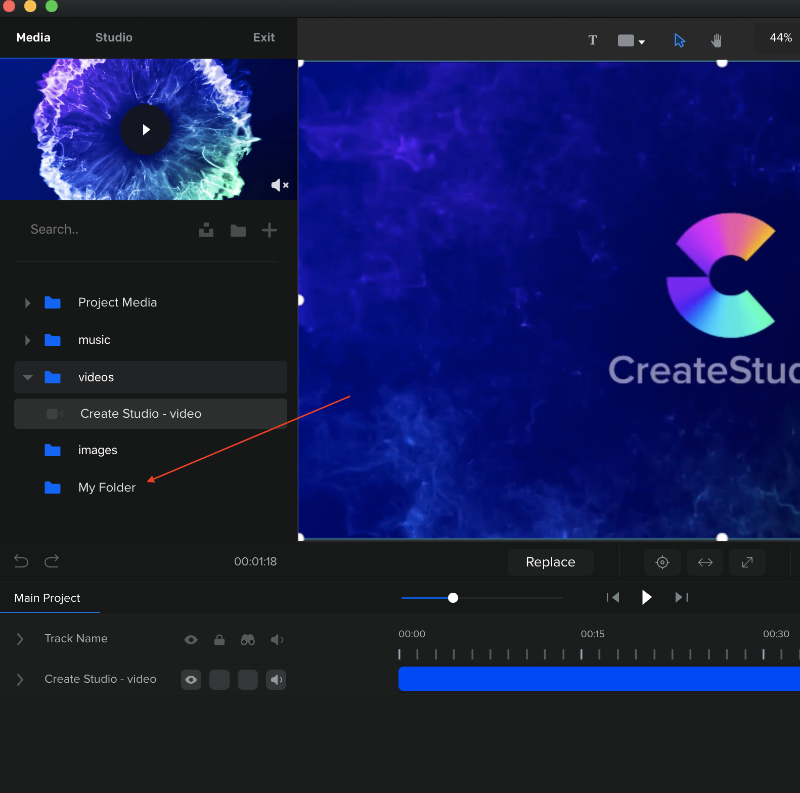Jump to the timeline start
800x793 pixels.
point(613,597)
